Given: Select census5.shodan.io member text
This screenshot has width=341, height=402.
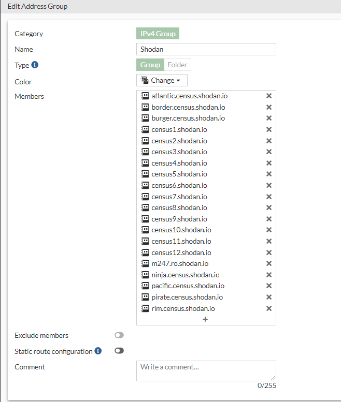Looking at the screenshot, I should 179,174.
